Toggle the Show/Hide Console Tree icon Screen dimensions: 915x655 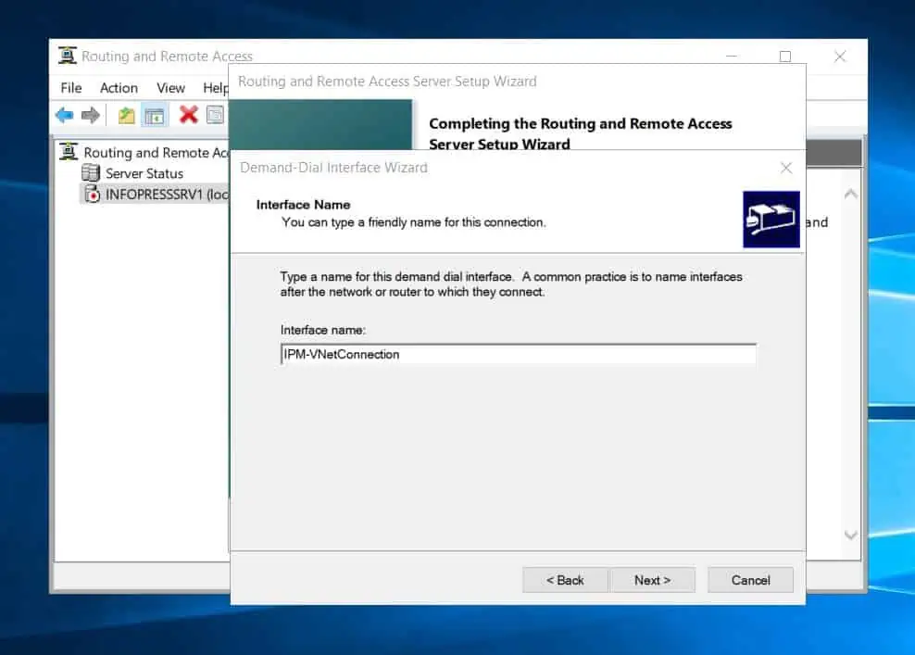[155, 115]
